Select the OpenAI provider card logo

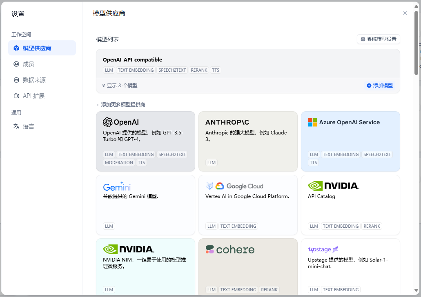click(x=121, y=122)
